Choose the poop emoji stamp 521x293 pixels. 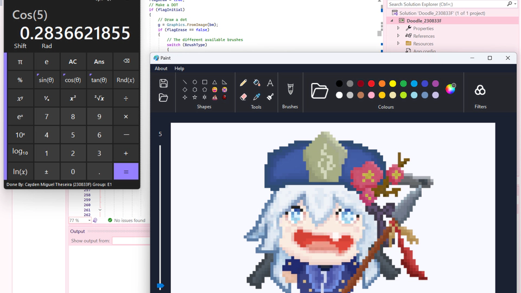point(215,97)
